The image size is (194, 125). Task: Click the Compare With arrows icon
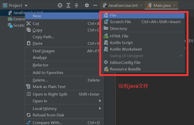click(x=29, y=122)
